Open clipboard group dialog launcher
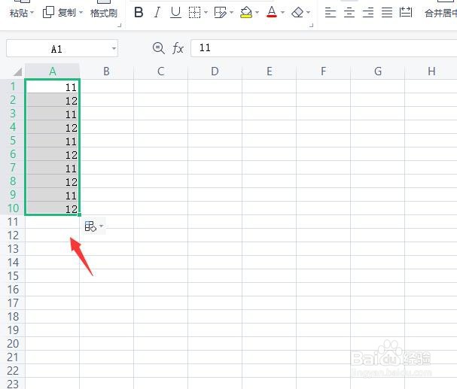The image size is (457, 389). [119, 26]
